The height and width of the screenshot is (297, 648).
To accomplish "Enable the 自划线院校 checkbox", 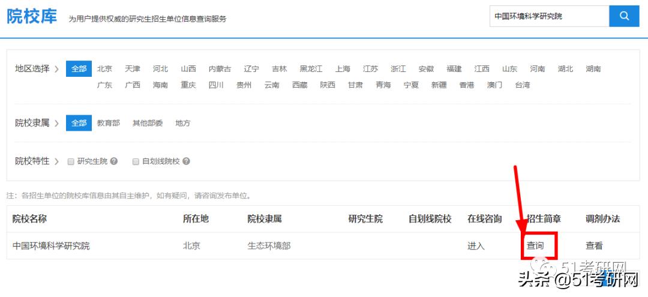I will click(136, 161).
